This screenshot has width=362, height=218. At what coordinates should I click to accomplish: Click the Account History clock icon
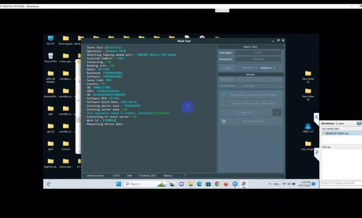[223, 121]
